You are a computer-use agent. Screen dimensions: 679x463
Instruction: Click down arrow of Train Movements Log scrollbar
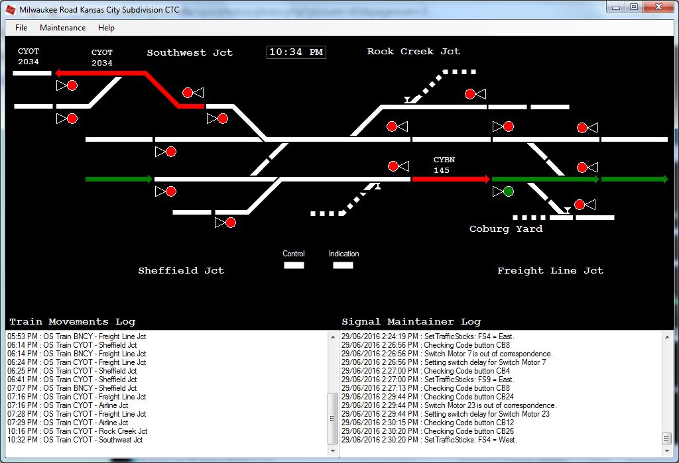pos(333,450)
